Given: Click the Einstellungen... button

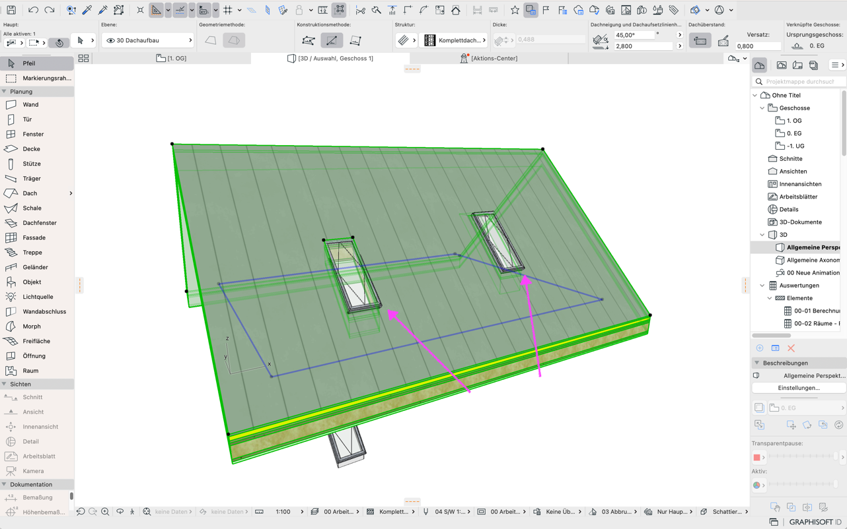Looking at the screenshot, I should (x=799, y=388).
